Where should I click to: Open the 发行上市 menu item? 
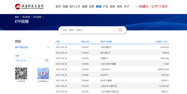[x=75, y=7]
